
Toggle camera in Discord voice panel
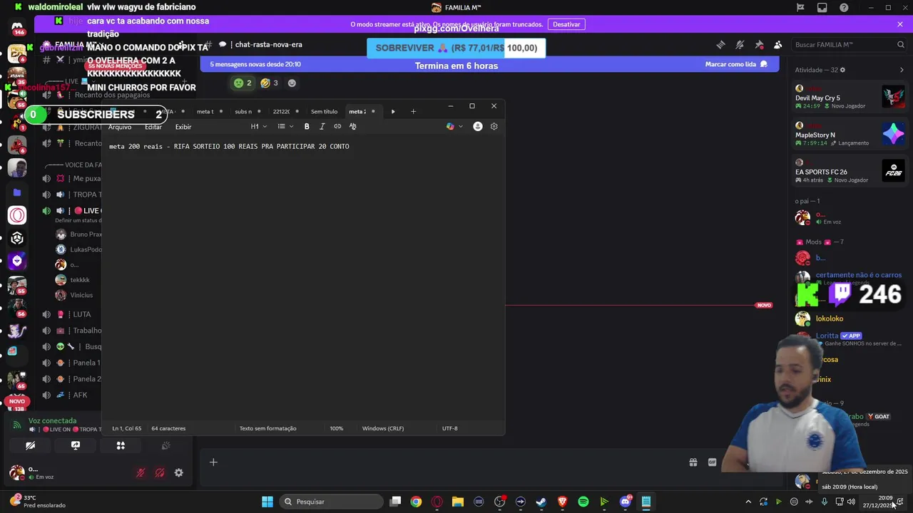(x=30, y=445)
